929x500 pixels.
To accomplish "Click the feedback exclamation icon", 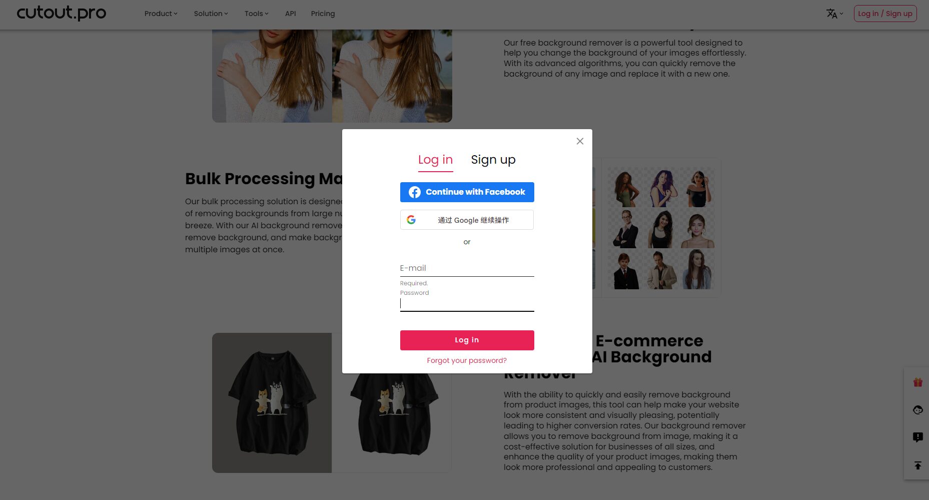I will 917,437.
